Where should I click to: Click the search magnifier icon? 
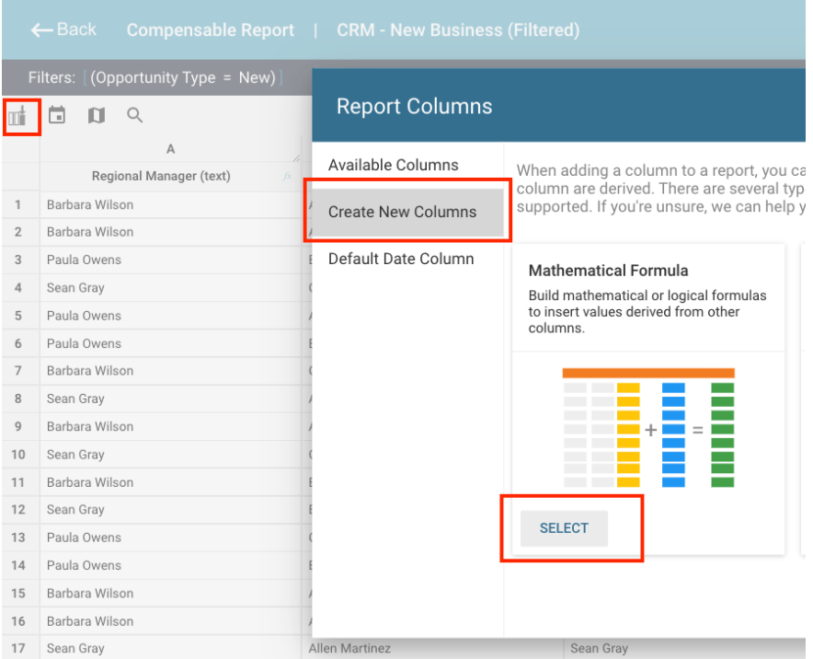(x=135, y=116)
